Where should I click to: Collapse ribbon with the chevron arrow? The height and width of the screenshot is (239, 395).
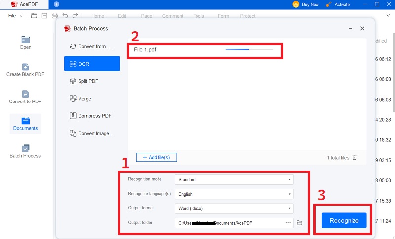tap(388, 16)
